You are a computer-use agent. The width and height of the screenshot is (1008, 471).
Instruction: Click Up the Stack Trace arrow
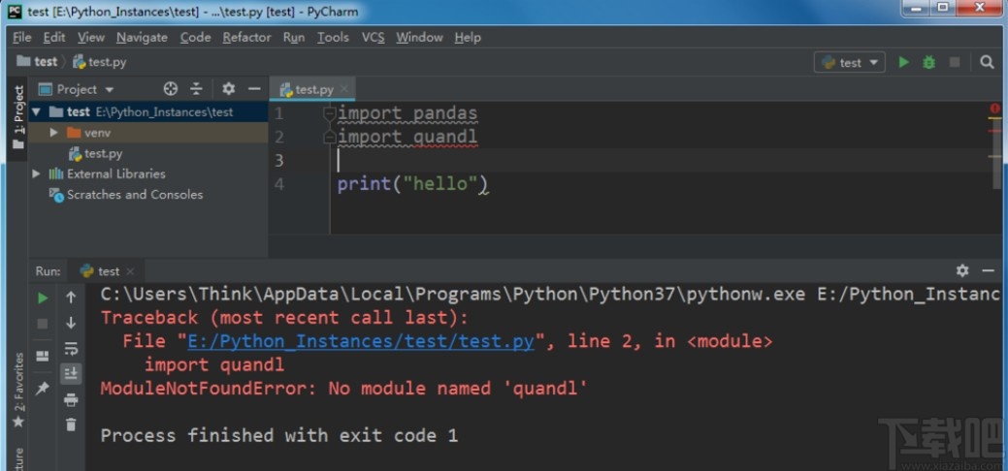[x=71, y=297]
